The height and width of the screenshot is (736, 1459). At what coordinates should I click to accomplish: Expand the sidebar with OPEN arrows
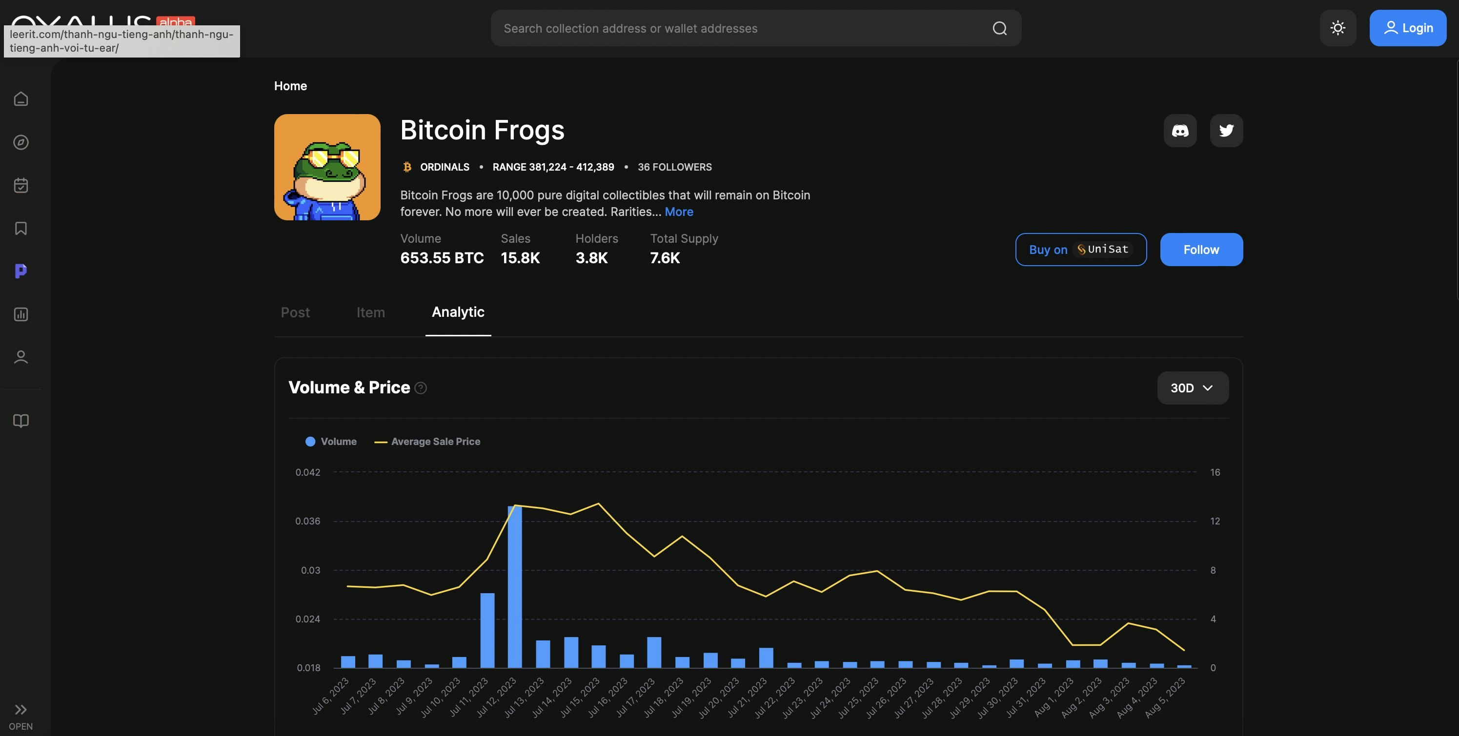point(21,716)
